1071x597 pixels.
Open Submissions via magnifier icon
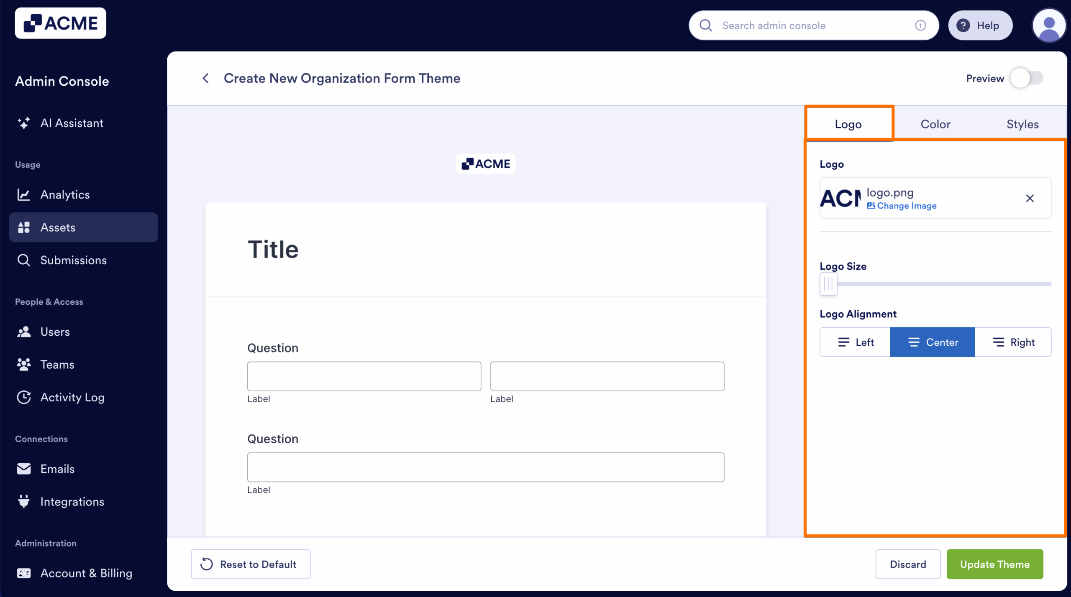coord(24,260)
